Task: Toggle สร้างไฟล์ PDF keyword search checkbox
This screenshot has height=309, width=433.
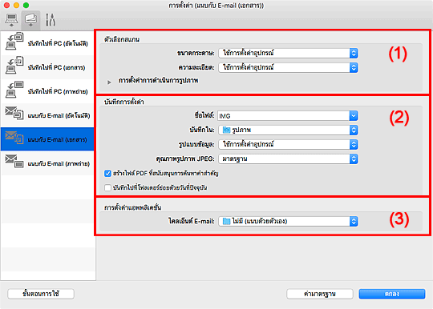Action: click(x=107, y=174)
